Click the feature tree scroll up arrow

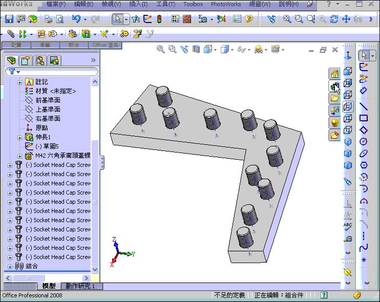(x=95, y=82)
